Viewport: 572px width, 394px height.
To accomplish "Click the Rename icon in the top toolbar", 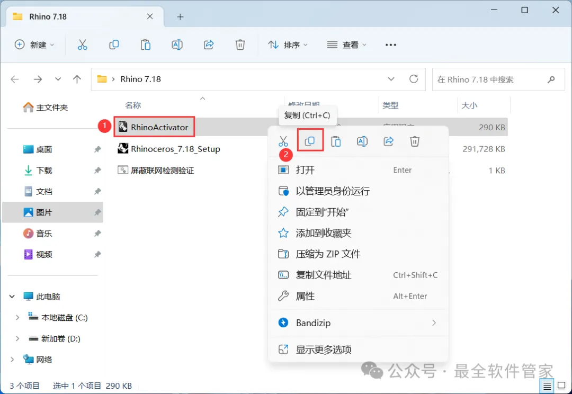I will point(177,44).
